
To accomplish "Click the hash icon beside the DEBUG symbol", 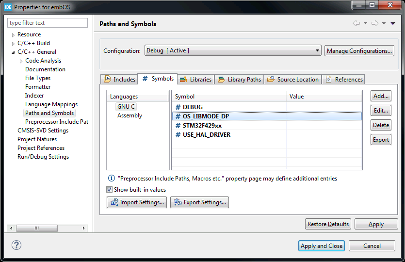I will click(x=178, y=107).
